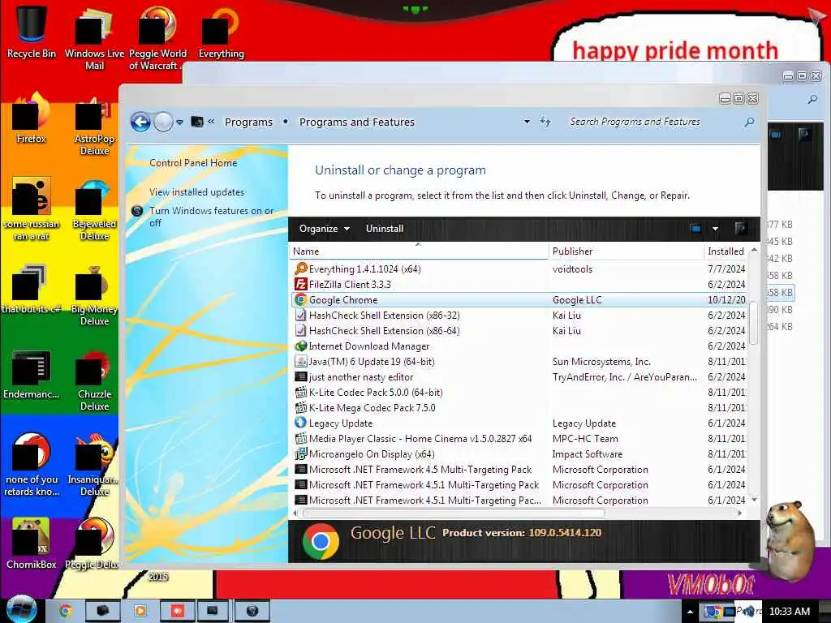Click the Refresh icon beside address bar
Image resolution: width=831 pixels, height=623 pixels.
point(545,122)
